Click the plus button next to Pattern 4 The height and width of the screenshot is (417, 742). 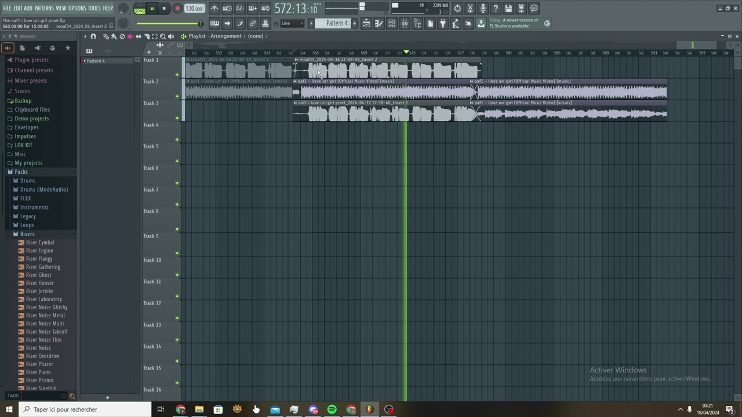[x=355, y=23]
